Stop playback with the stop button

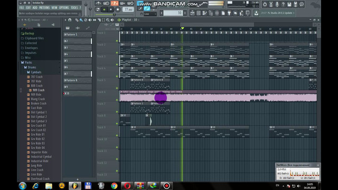[111, 9]
